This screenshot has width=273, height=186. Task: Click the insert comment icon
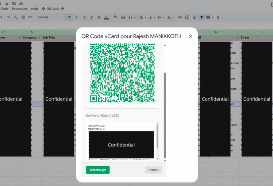(x=187, y=17)
